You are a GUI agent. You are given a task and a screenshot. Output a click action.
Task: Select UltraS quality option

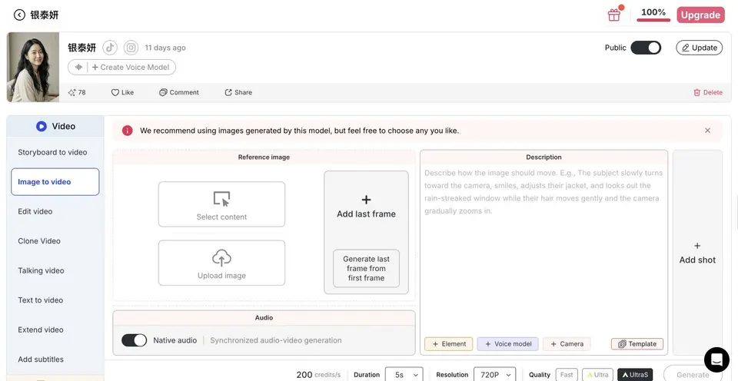(x=635, y=375)
